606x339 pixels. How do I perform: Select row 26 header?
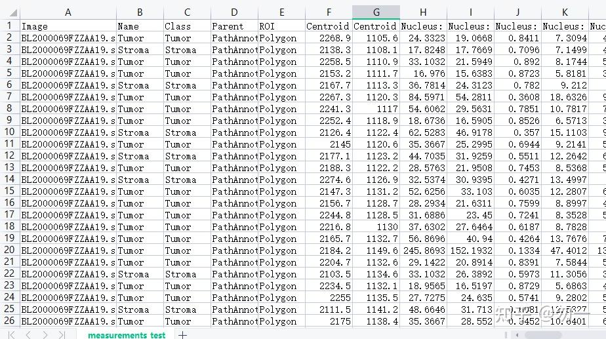[x=10, y=321]
